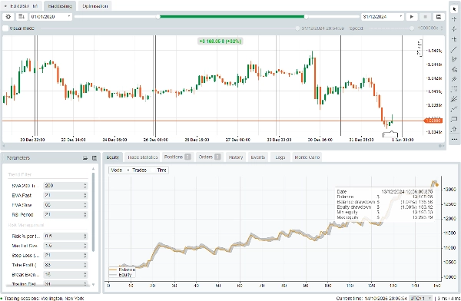Open the UTC+1 timezone dropdown
Image resolution: width=461 pixels, height=301 pixels.
(x=421, y=299)
